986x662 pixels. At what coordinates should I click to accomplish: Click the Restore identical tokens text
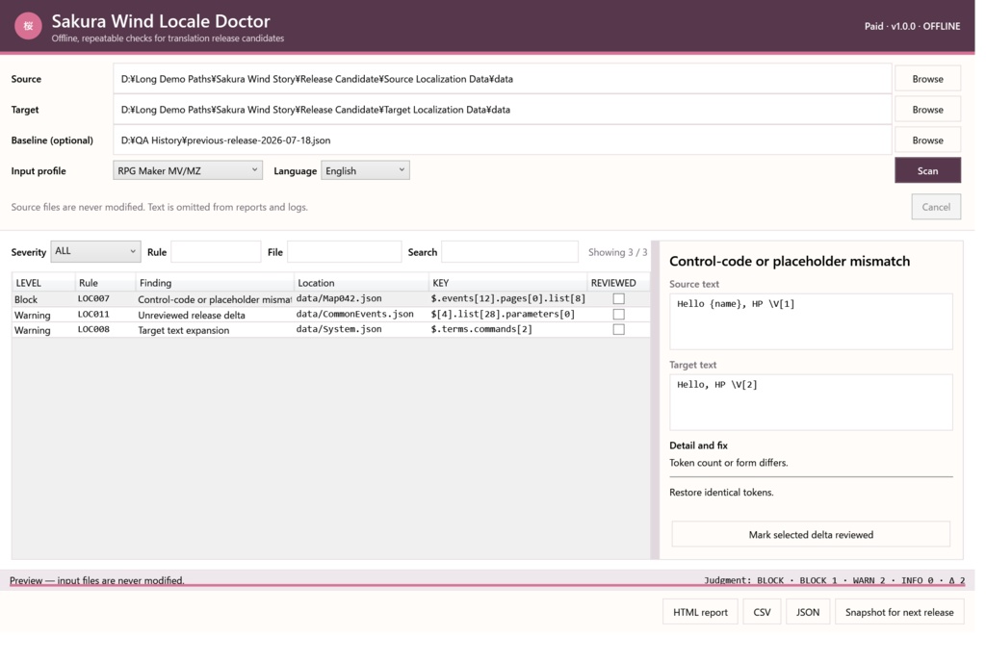pos(721,493)
